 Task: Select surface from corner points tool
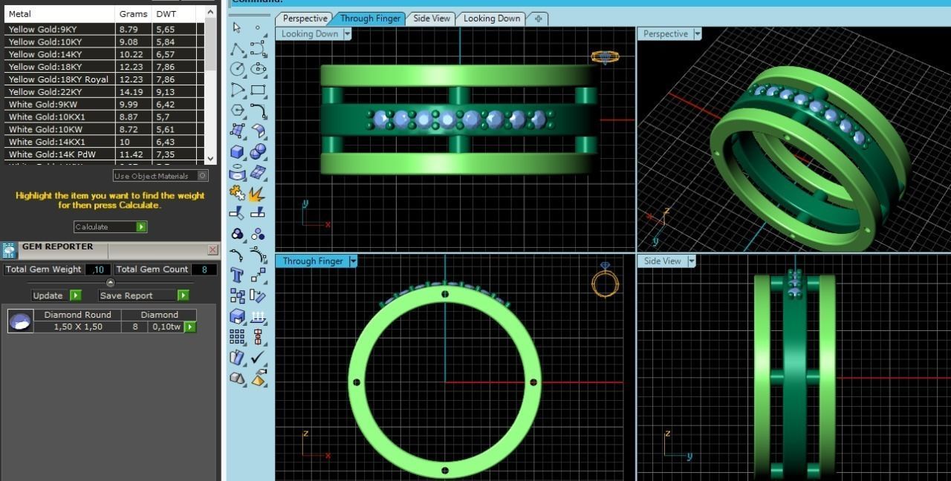(237, 131)
